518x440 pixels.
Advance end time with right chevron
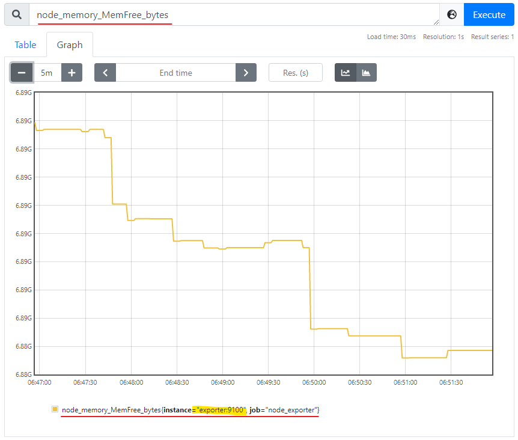pos(246,73)
